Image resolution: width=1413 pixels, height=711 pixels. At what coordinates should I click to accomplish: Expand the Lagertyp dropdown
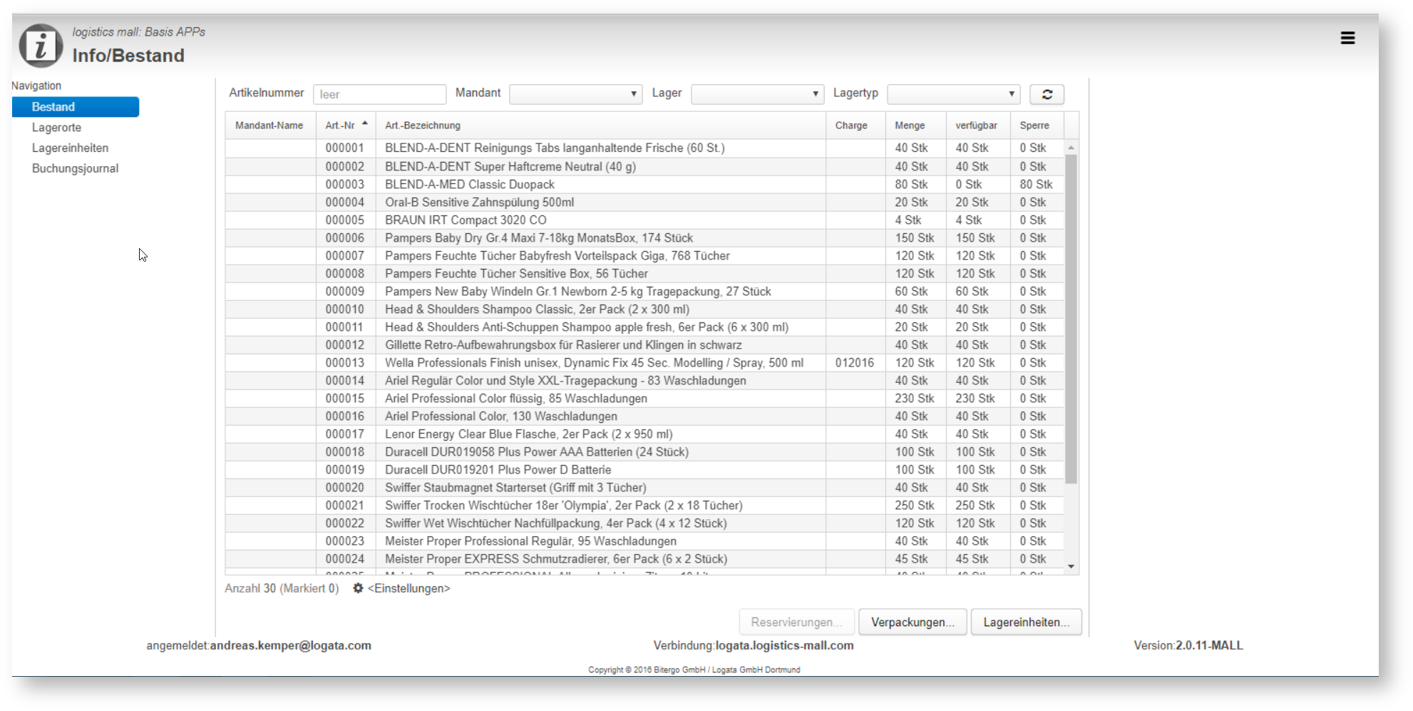coord(953,94)
